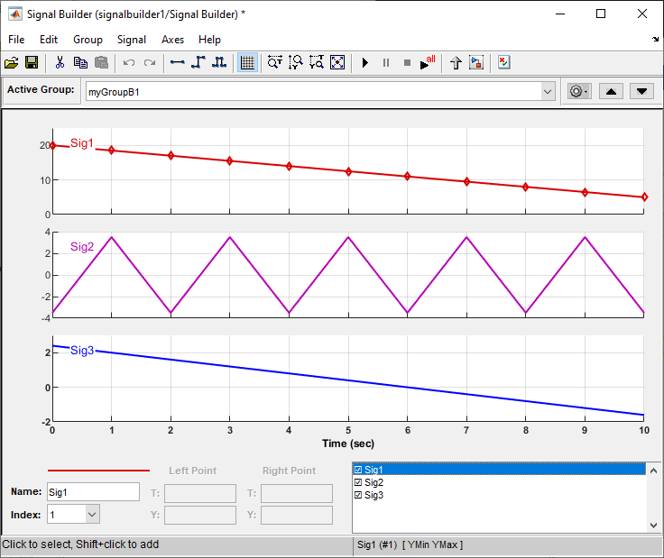664x558 pixels.
Task: Open the Help menu
Action: [x=209, y=40]
